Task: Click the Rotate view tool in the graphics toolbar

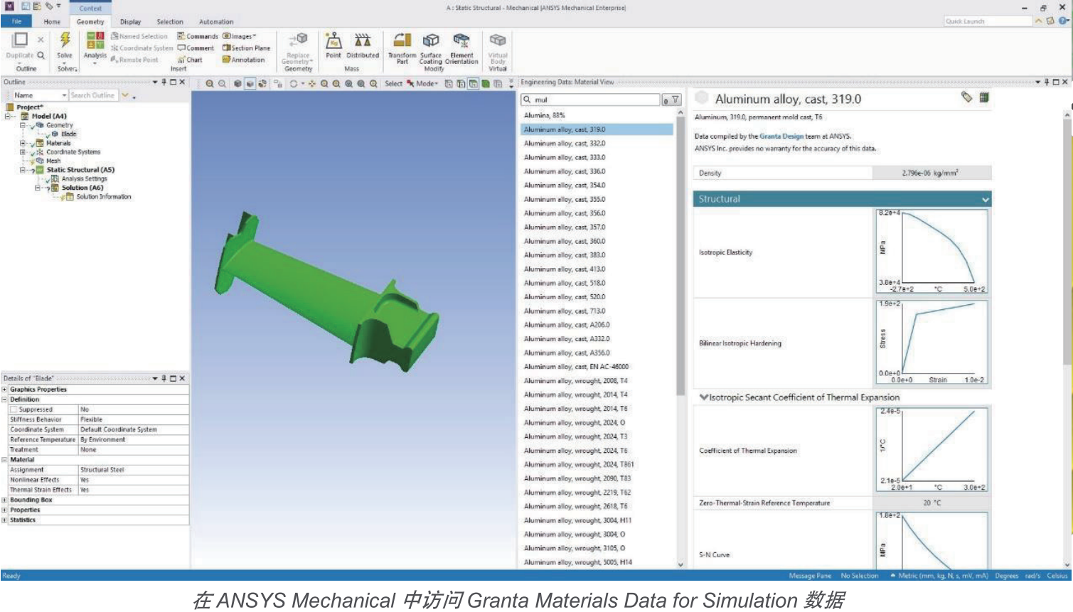Action: (293, 84)
